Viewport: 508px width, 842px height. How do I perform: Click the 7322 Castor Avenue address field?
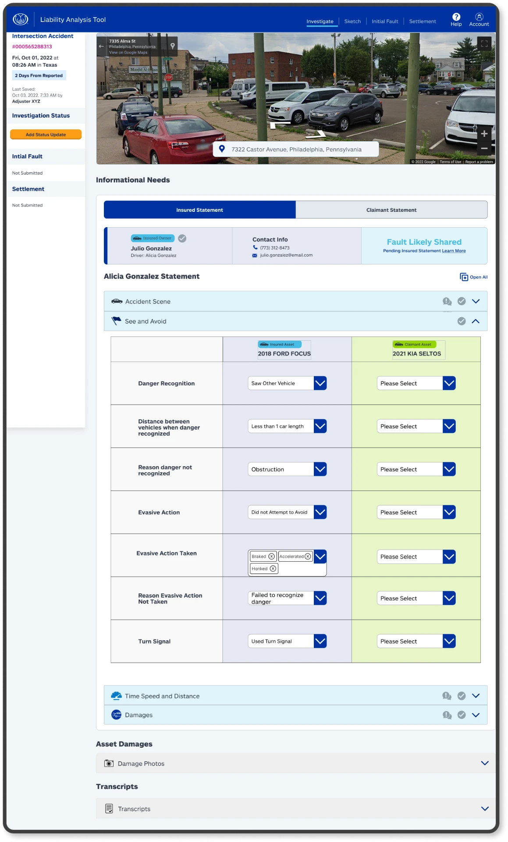point(296,149)
